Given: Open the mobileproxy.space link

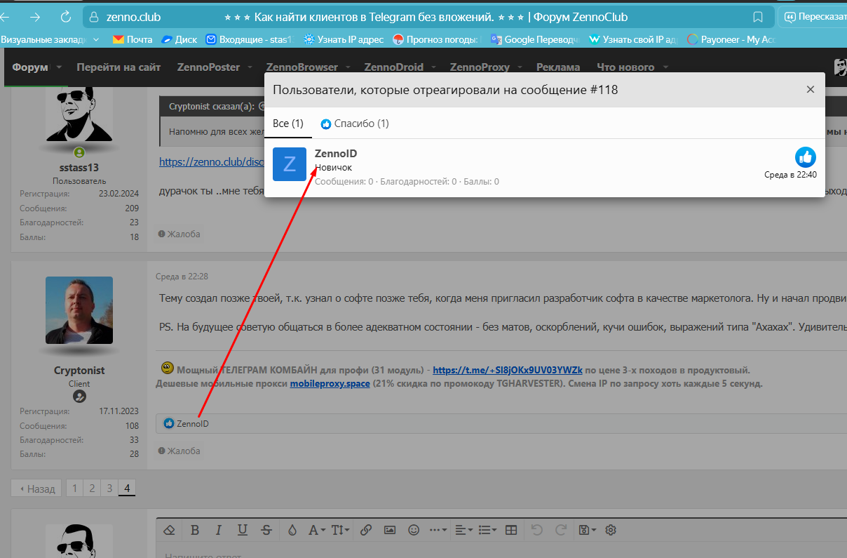Looking at the screenshot, I should 330,384.
